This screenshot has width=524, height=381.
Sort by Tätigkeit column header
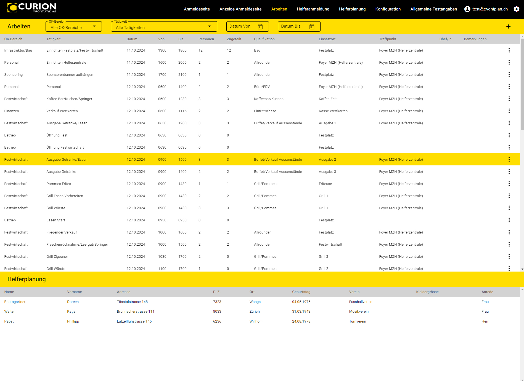[54, 39]
